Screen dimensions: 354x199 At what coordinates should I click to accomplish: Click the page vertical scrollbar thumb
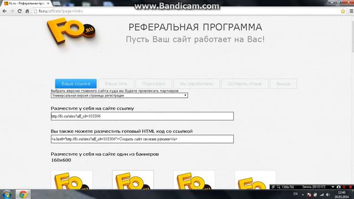click(352, 36)
